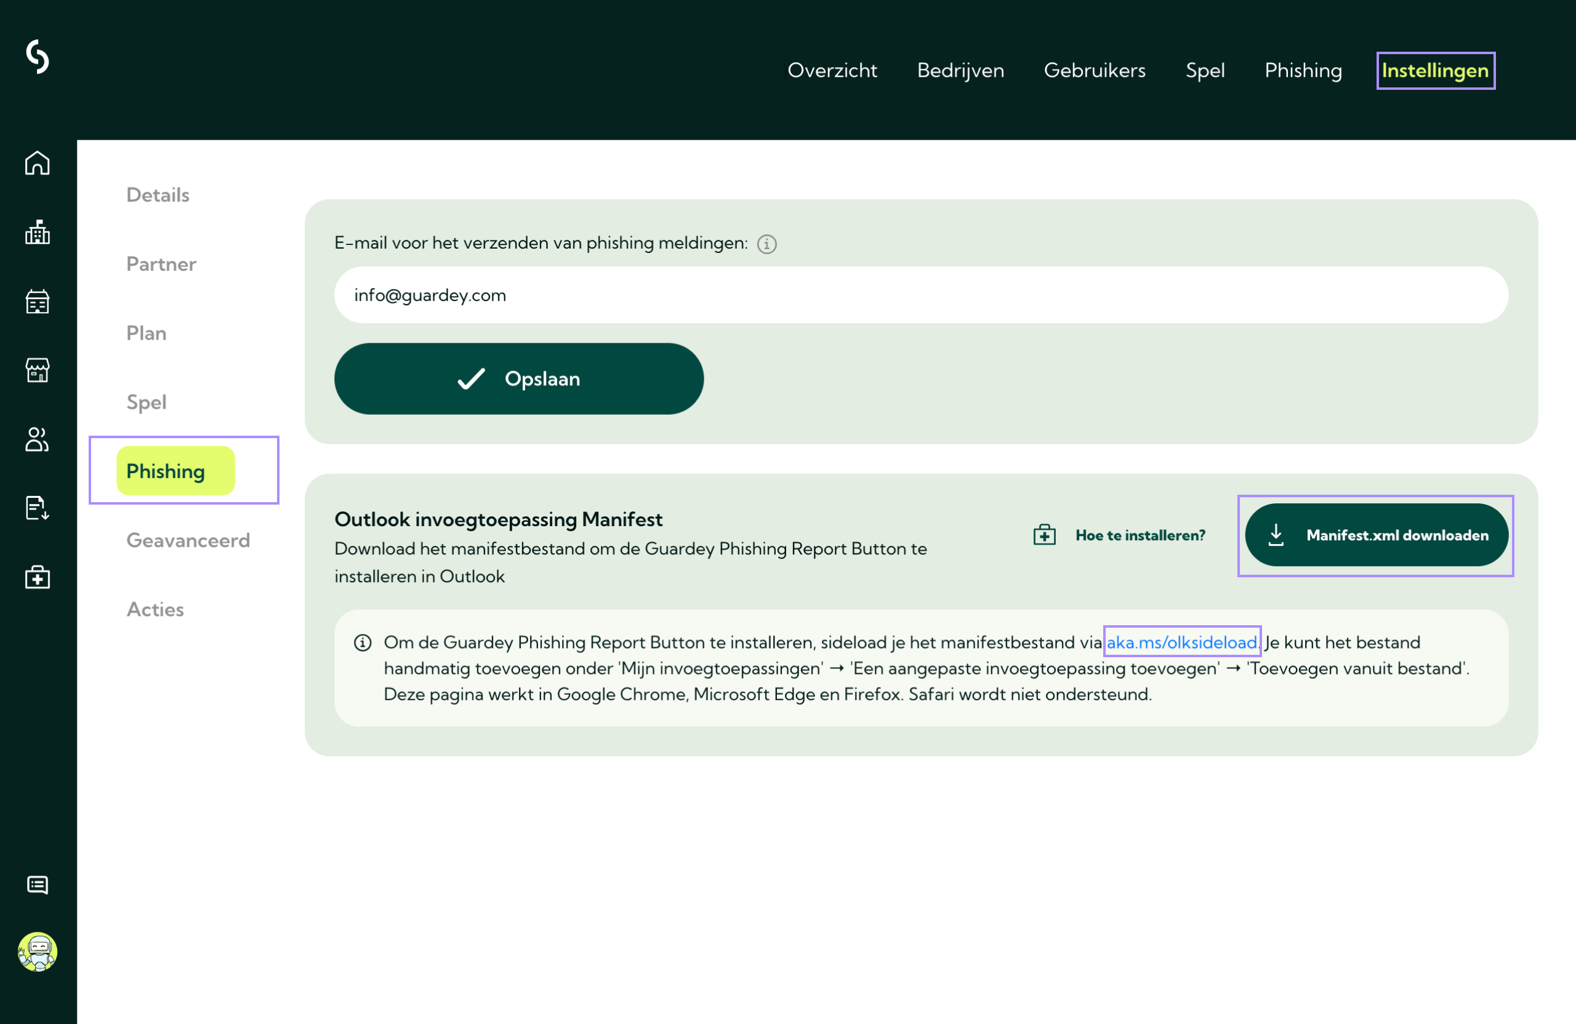This screenshot has height=1024, width=1576.
Task: Select the Geavanceerd settings tab
Action: pyautogui.click(x=188, y=540)
